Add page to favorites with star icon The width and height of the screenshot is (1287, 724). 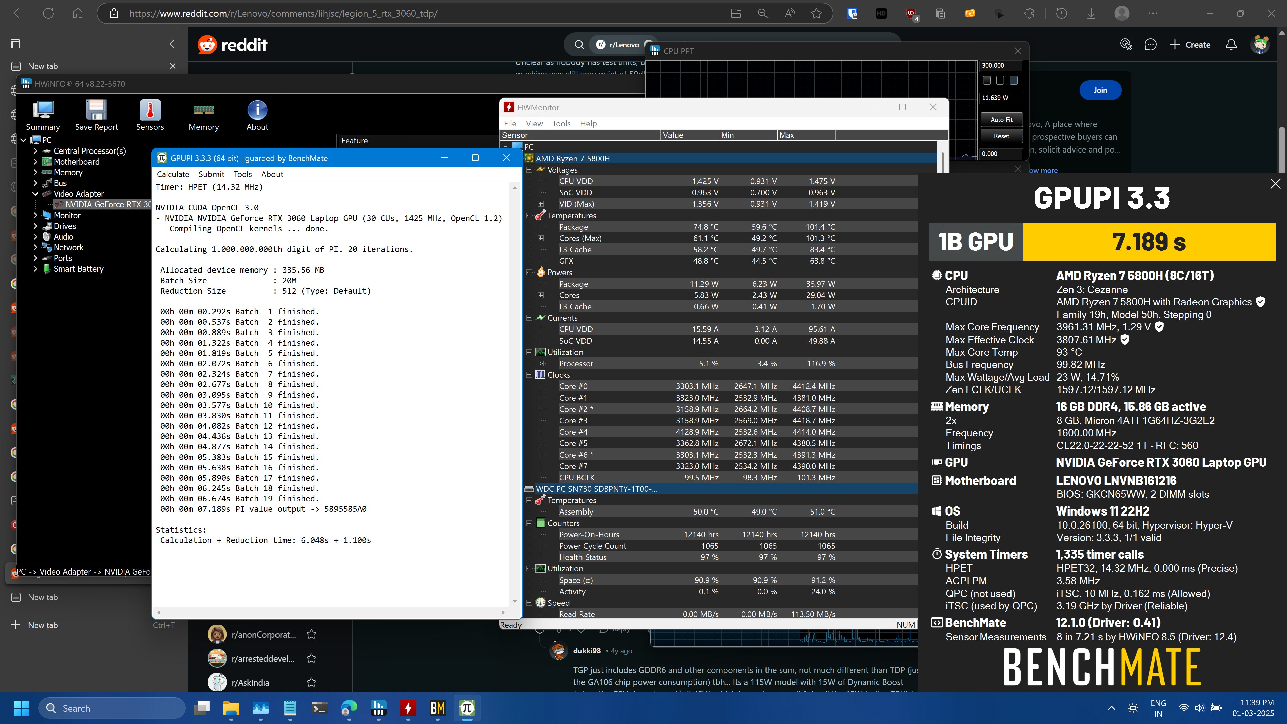click(816, 13)
